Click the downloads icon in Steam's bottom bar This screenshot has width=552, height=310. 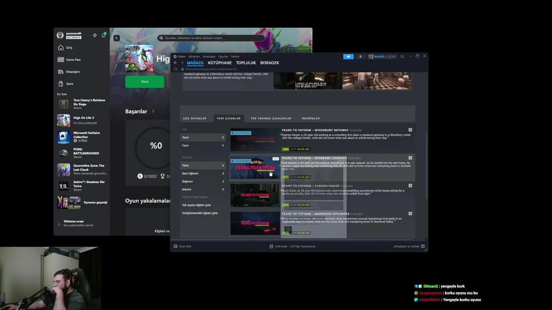coord(271,246)
